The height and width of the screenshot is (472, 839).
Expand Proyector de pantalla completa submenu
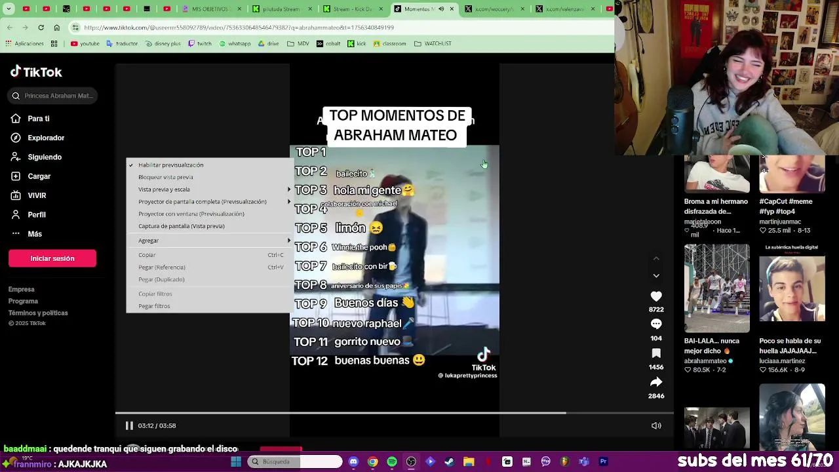click(208, 202)
